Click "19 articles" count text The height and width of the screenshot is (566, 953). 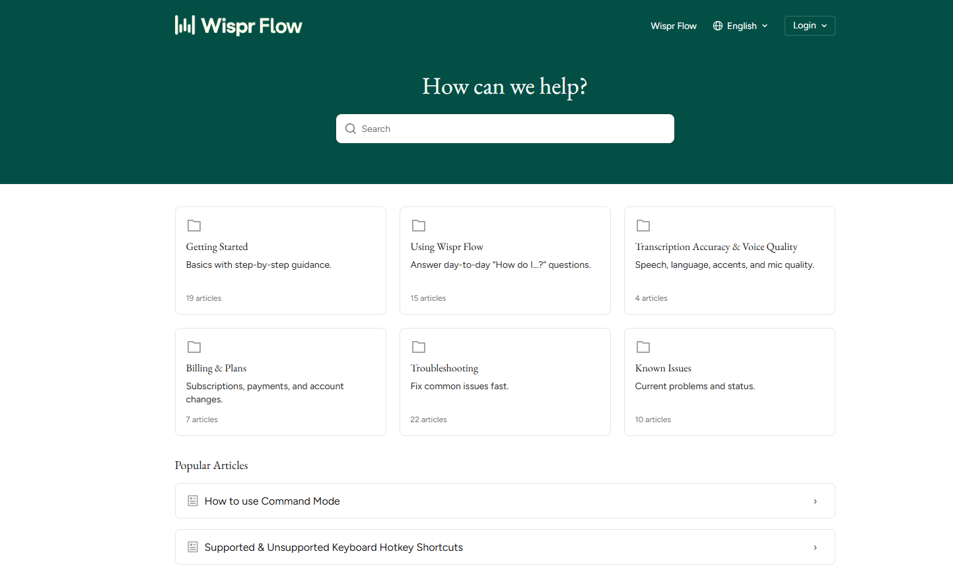(203, 298)
